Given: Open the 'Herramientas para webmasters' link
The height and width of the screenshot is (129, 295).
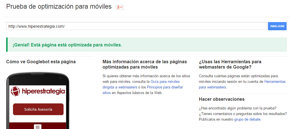Looking at the screenshot, I should click(242, 85).
